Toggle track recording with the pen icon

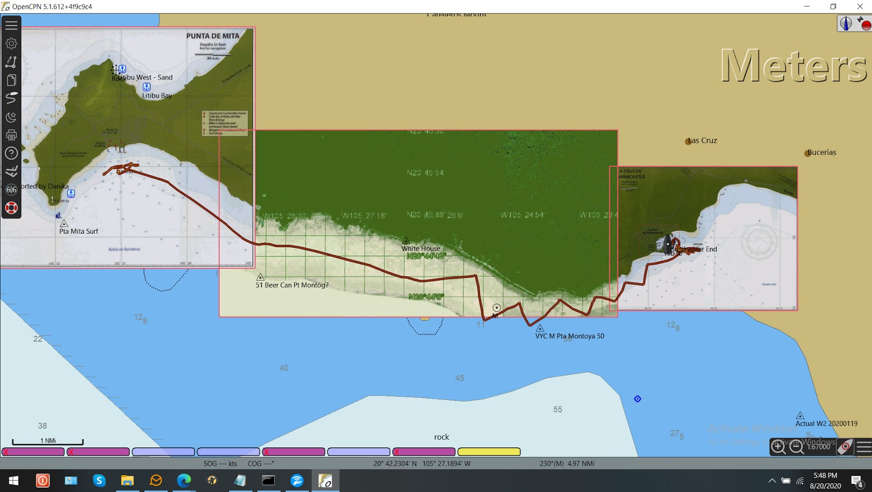pos(11,98)
